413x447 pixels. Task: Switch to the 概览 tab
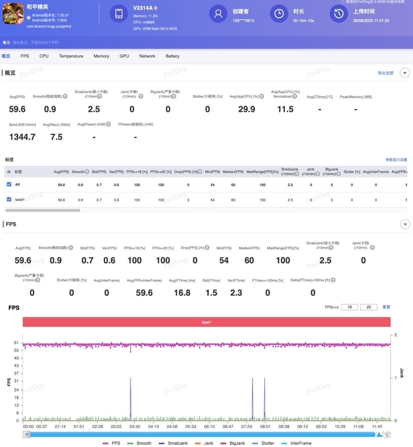click(6, 56)
